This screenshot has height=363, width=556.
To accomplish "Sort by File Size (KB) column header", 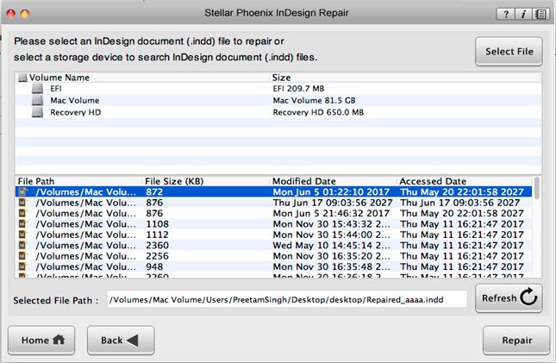I will (x=174, y=181).
